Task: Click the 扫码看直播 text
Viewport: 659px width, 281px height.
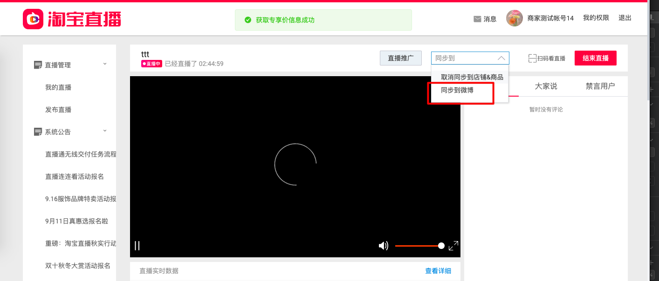Action: click(551, 59)
